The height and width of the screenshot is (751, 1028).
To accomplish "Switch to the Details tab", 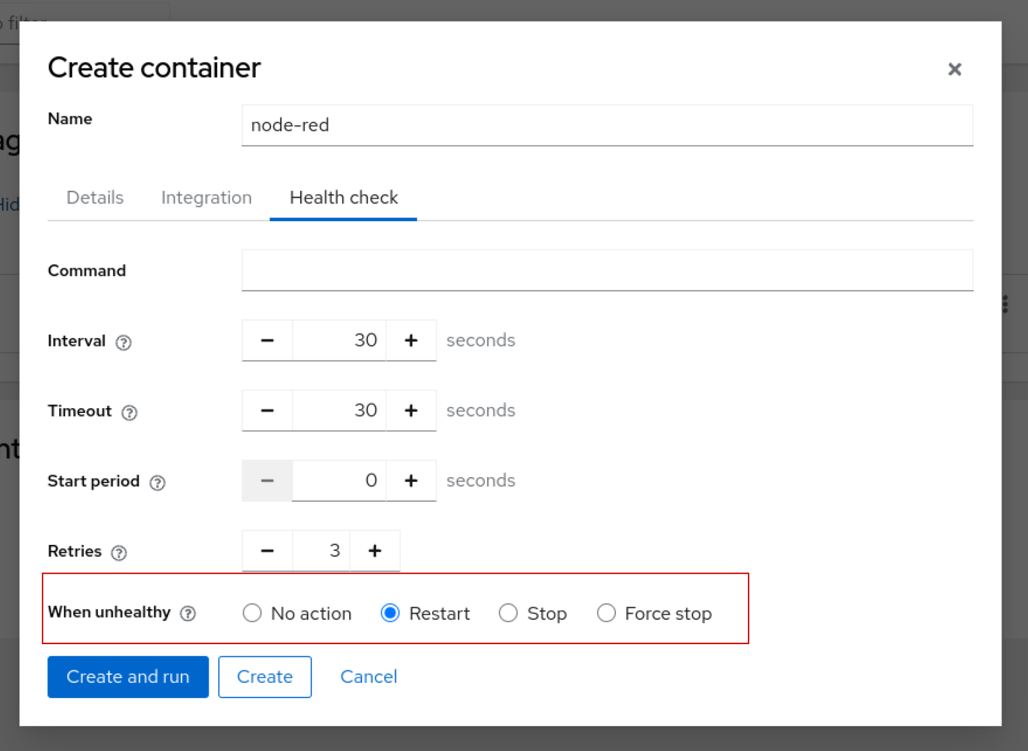I will (95, 198).
